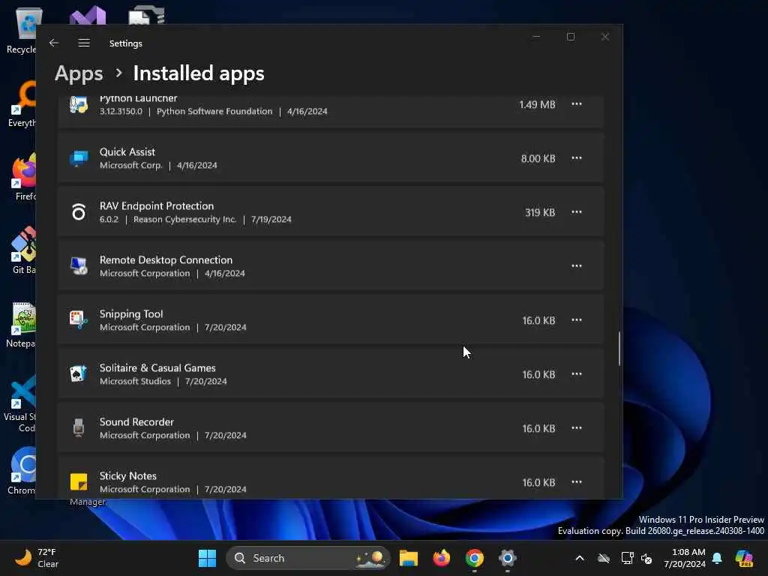The image size is (768, 576).
Task: Click the taskbar Search box
Action: [x=308, y=558]
